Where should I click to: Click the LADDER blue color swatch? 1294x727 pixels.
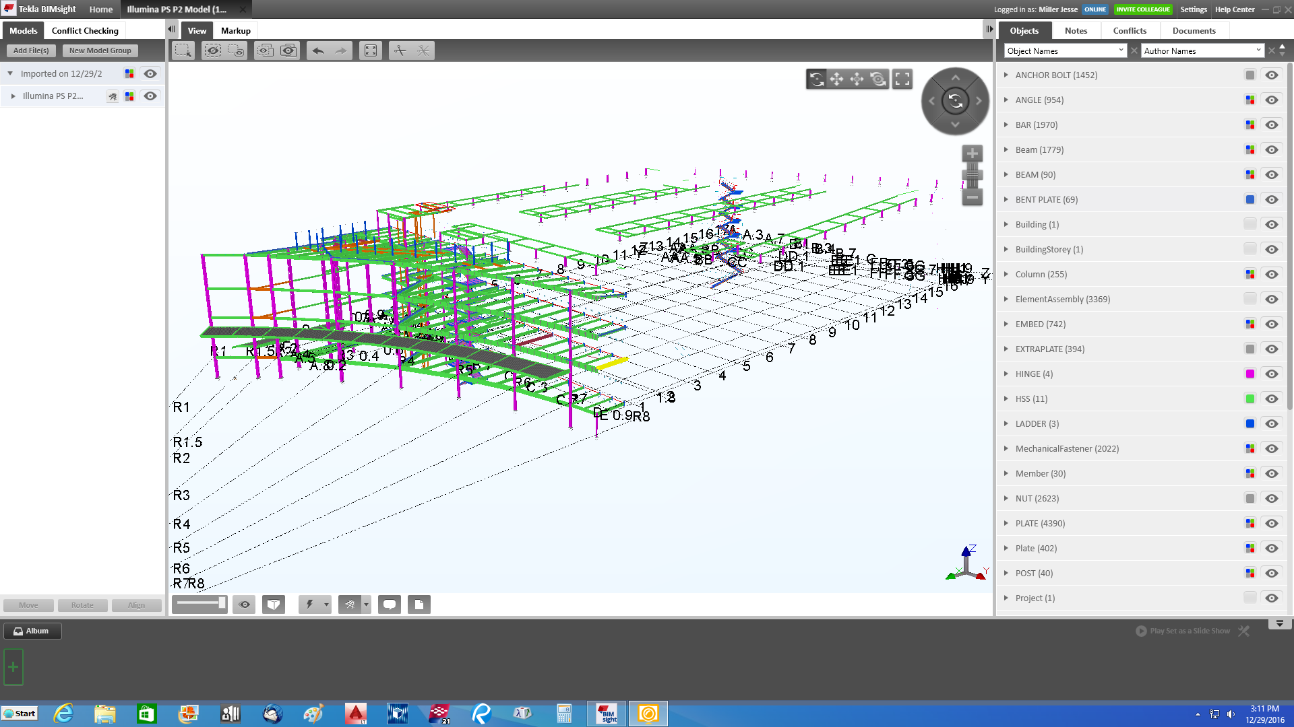tap(1250, 423)
